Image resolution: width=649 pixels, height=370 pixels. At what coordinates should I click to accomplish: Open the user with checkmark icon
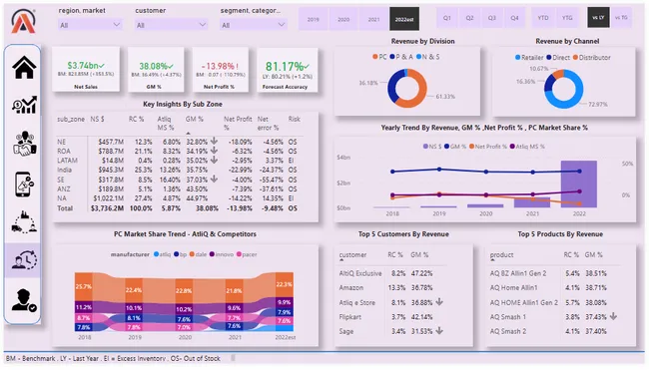point(24,300)
